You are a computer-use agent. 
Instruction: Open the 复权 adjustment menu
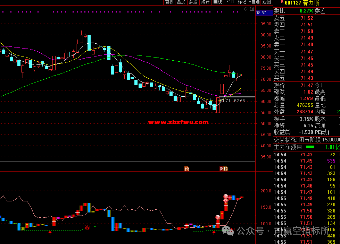coord(169,2)
